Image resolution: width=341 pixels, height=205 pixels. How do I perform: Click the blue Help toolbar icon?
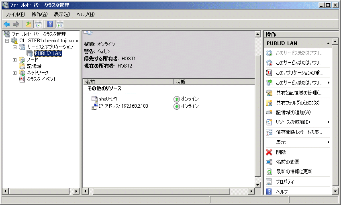click(50, 24)
